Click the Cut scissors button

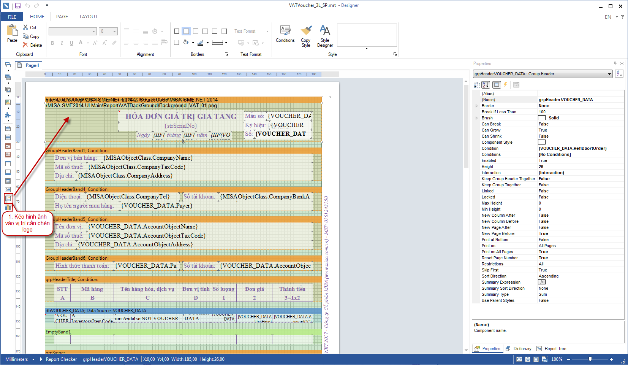click(x=30, y=27)
